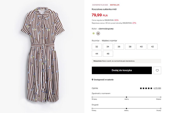This screenshot has width=170, height=113.
Task: Click the five star rating icons
Action: [146, 88]
